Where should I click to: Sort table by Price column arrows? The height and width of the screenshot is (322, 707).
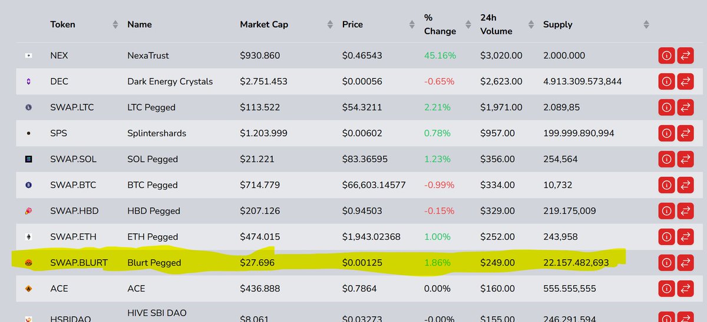pos(411,25)
